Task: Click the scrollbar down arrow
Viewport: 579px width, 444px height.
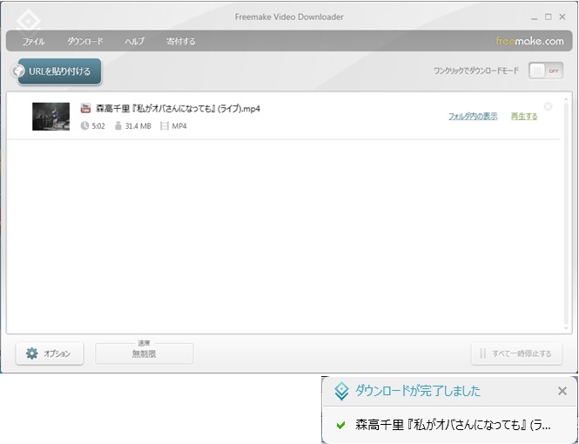Action: 567,328
